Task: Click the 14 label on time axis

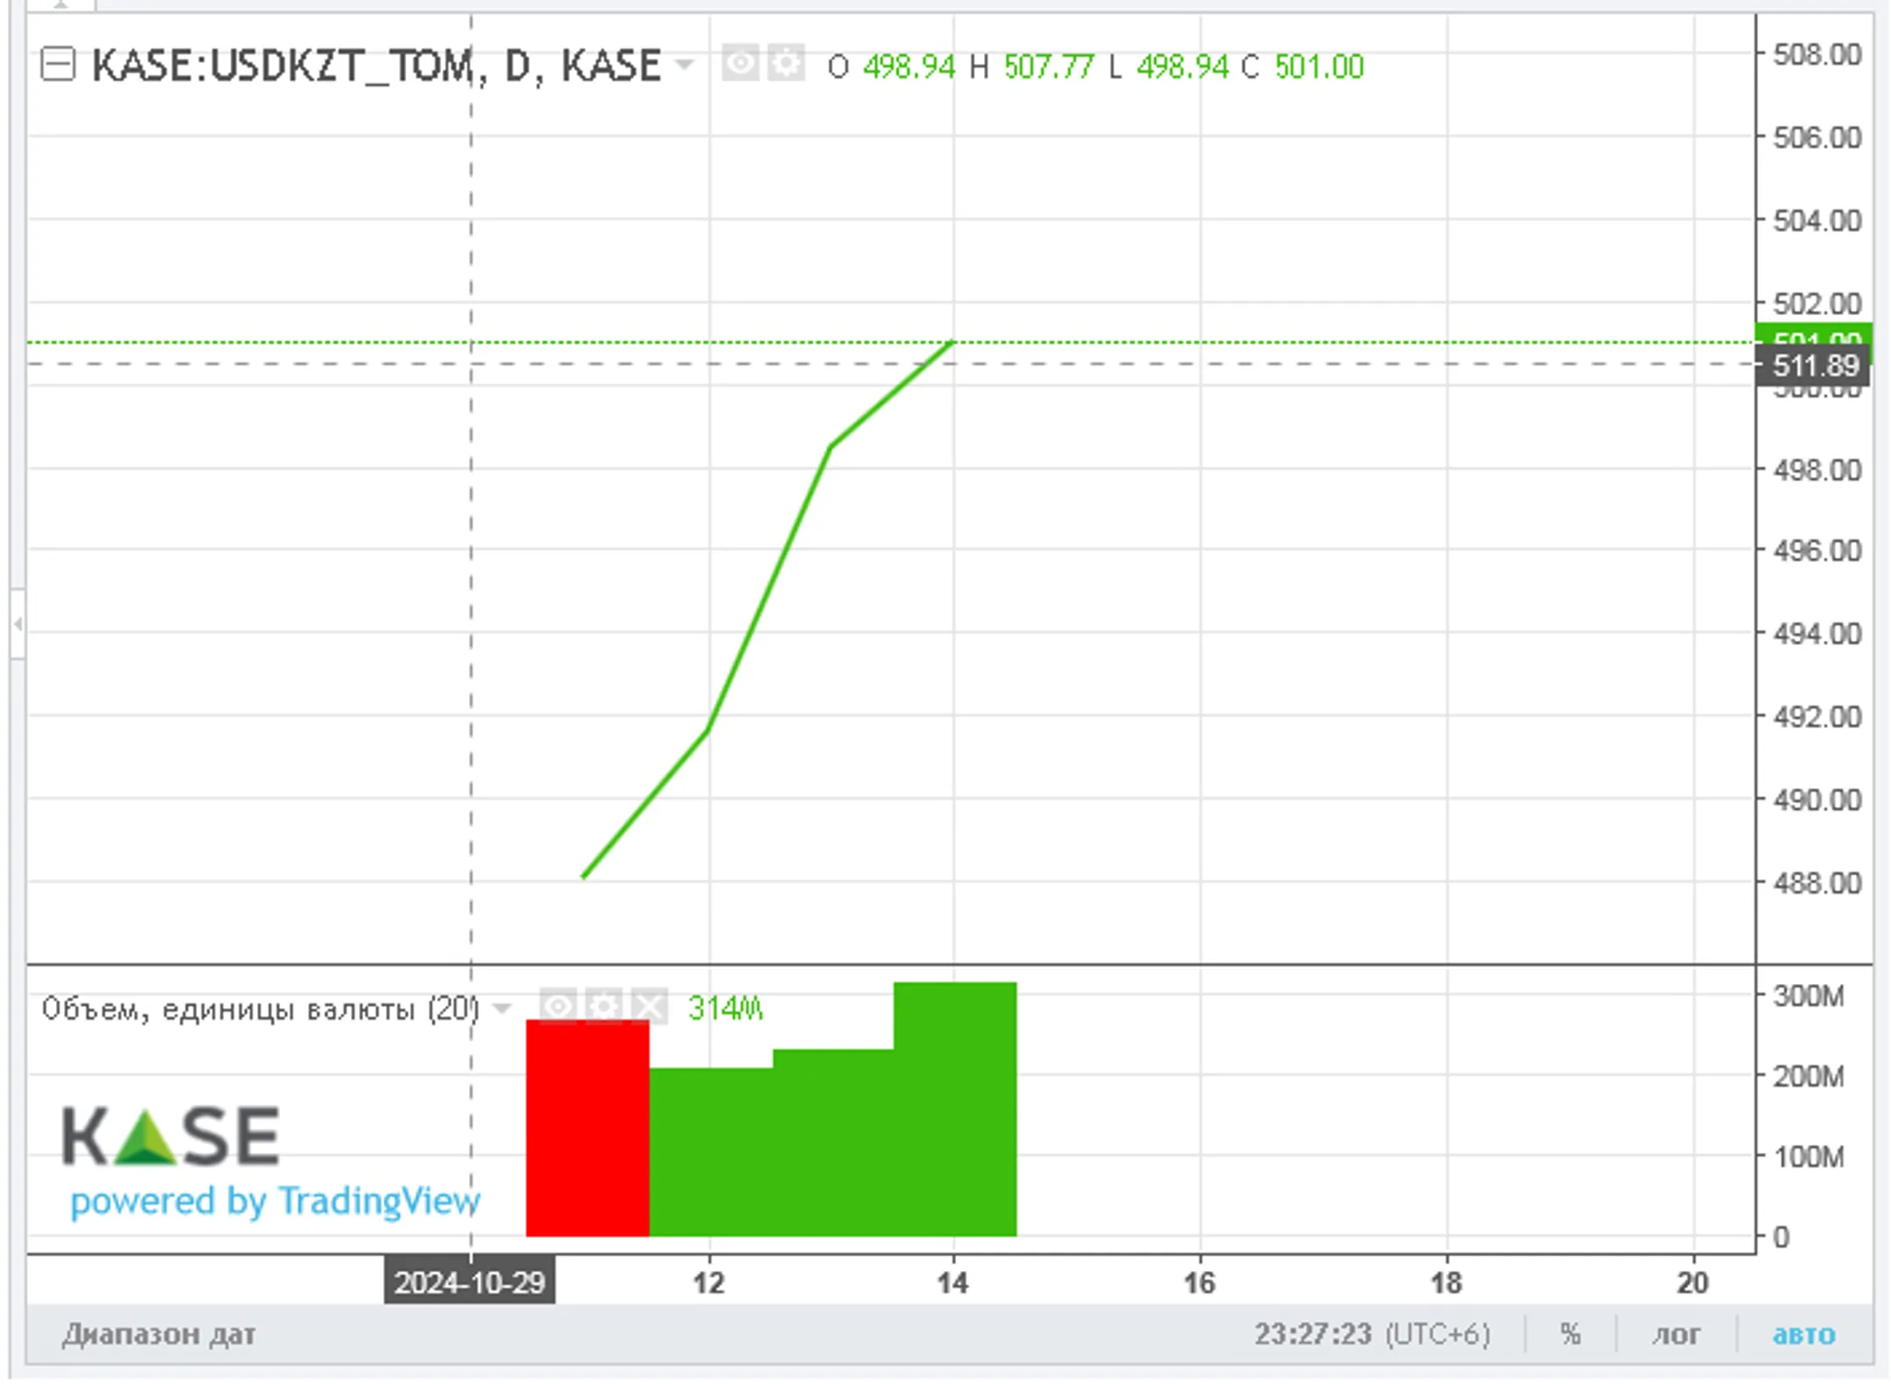Action: [953, 1283]
